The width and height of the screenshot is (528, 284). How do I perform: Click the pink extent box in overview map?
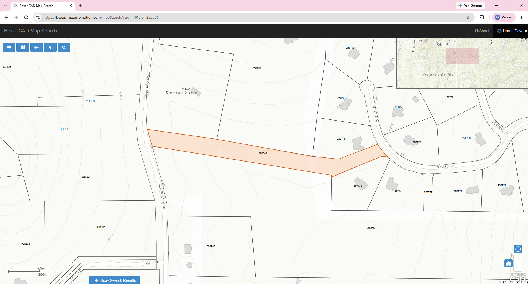(x=462, y=56)
